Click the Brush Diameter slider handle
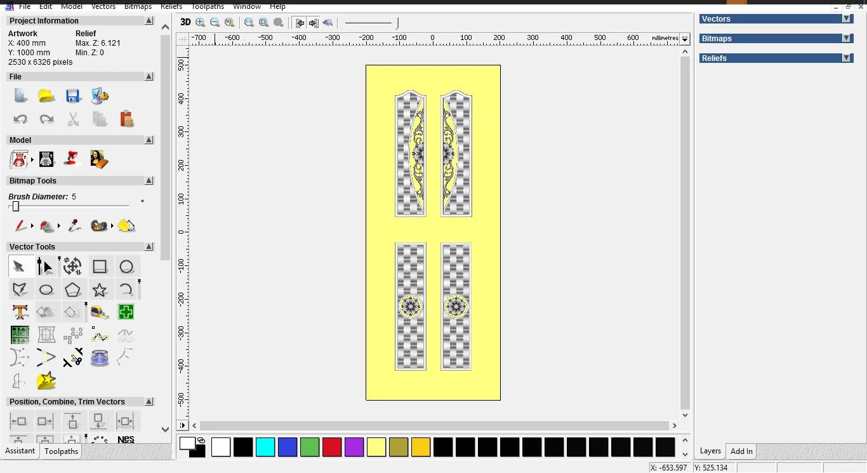The width and height of the screenshot is (867, 473). (x=16, y=206)
